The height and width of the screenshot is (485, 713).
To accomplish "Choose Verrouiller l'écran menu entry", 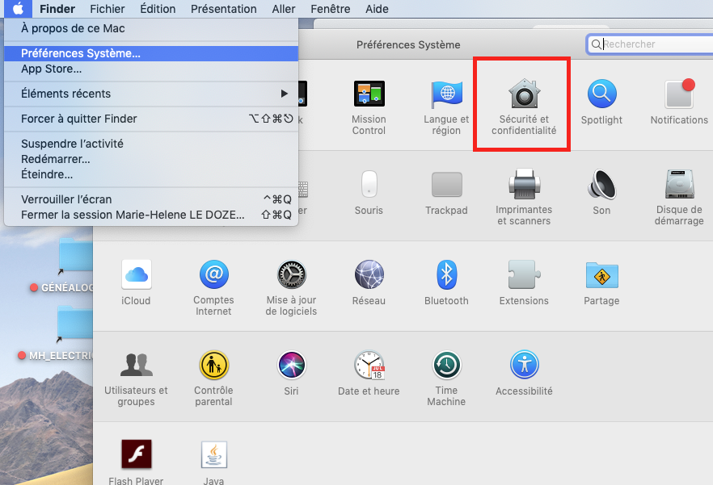I will point(66,199).
